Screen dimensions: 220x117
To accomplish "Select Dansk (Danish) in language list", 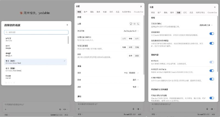I will [35, 77].
